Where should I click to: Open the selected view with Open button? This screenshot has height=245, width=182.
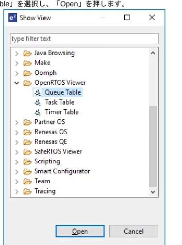coord(80,231)
